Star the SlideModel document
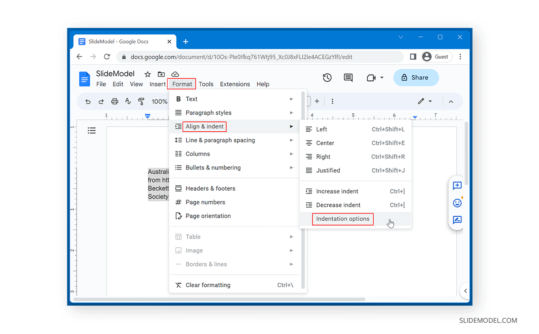The height and width of the screenshot is (334, 539). [x=147, y=74]
